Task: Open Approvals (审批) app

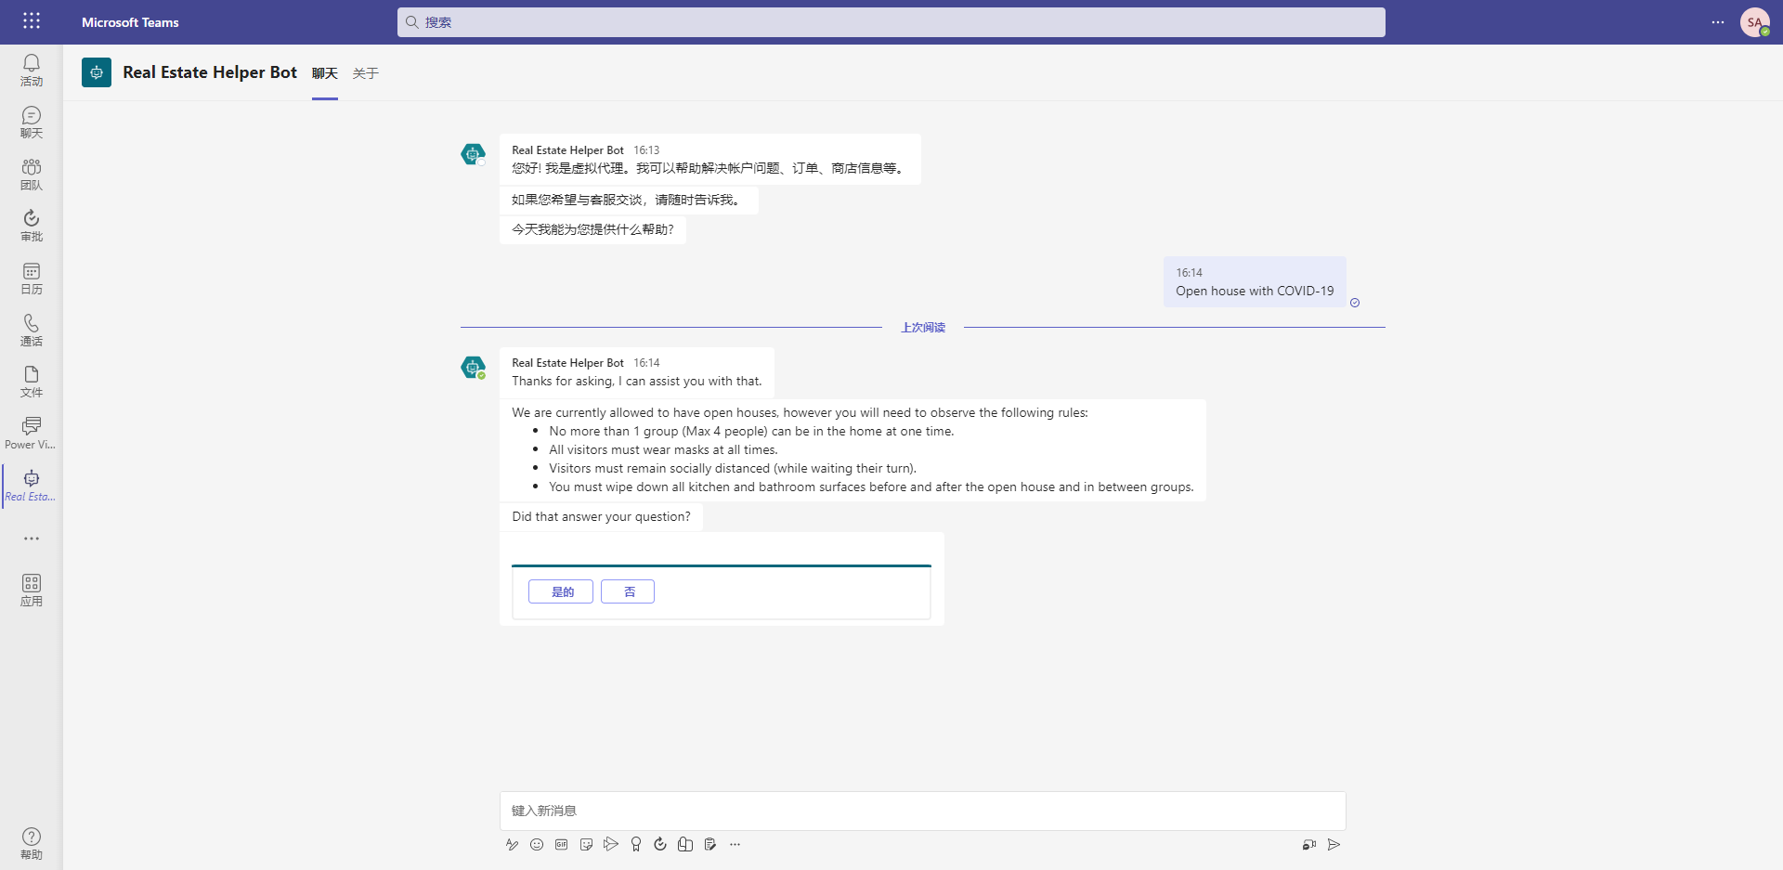Action: tap(32, 226)
